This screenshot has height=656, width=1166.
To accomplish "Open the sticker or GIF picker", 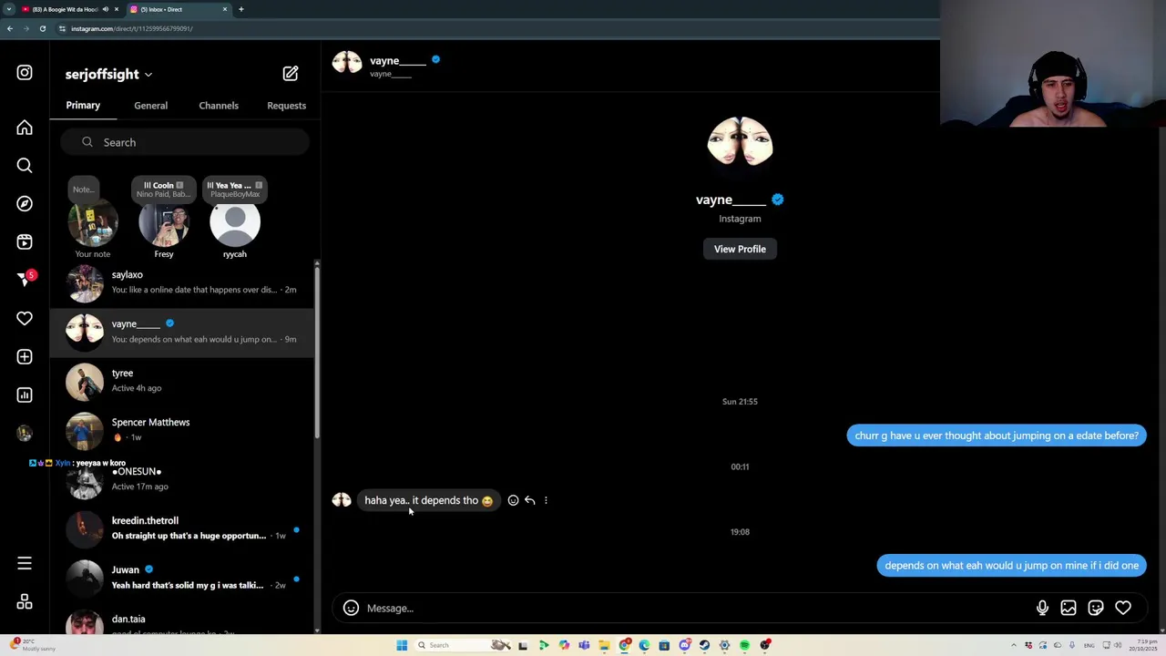I will pyautogui.click(x=1096, y=609).
